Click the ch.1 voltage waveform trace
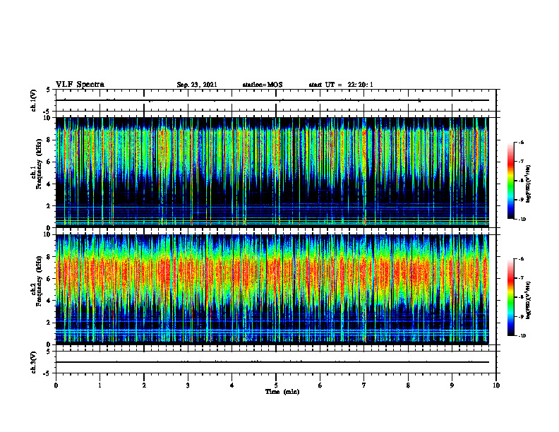The image size is (559, 432). point(272,100)
